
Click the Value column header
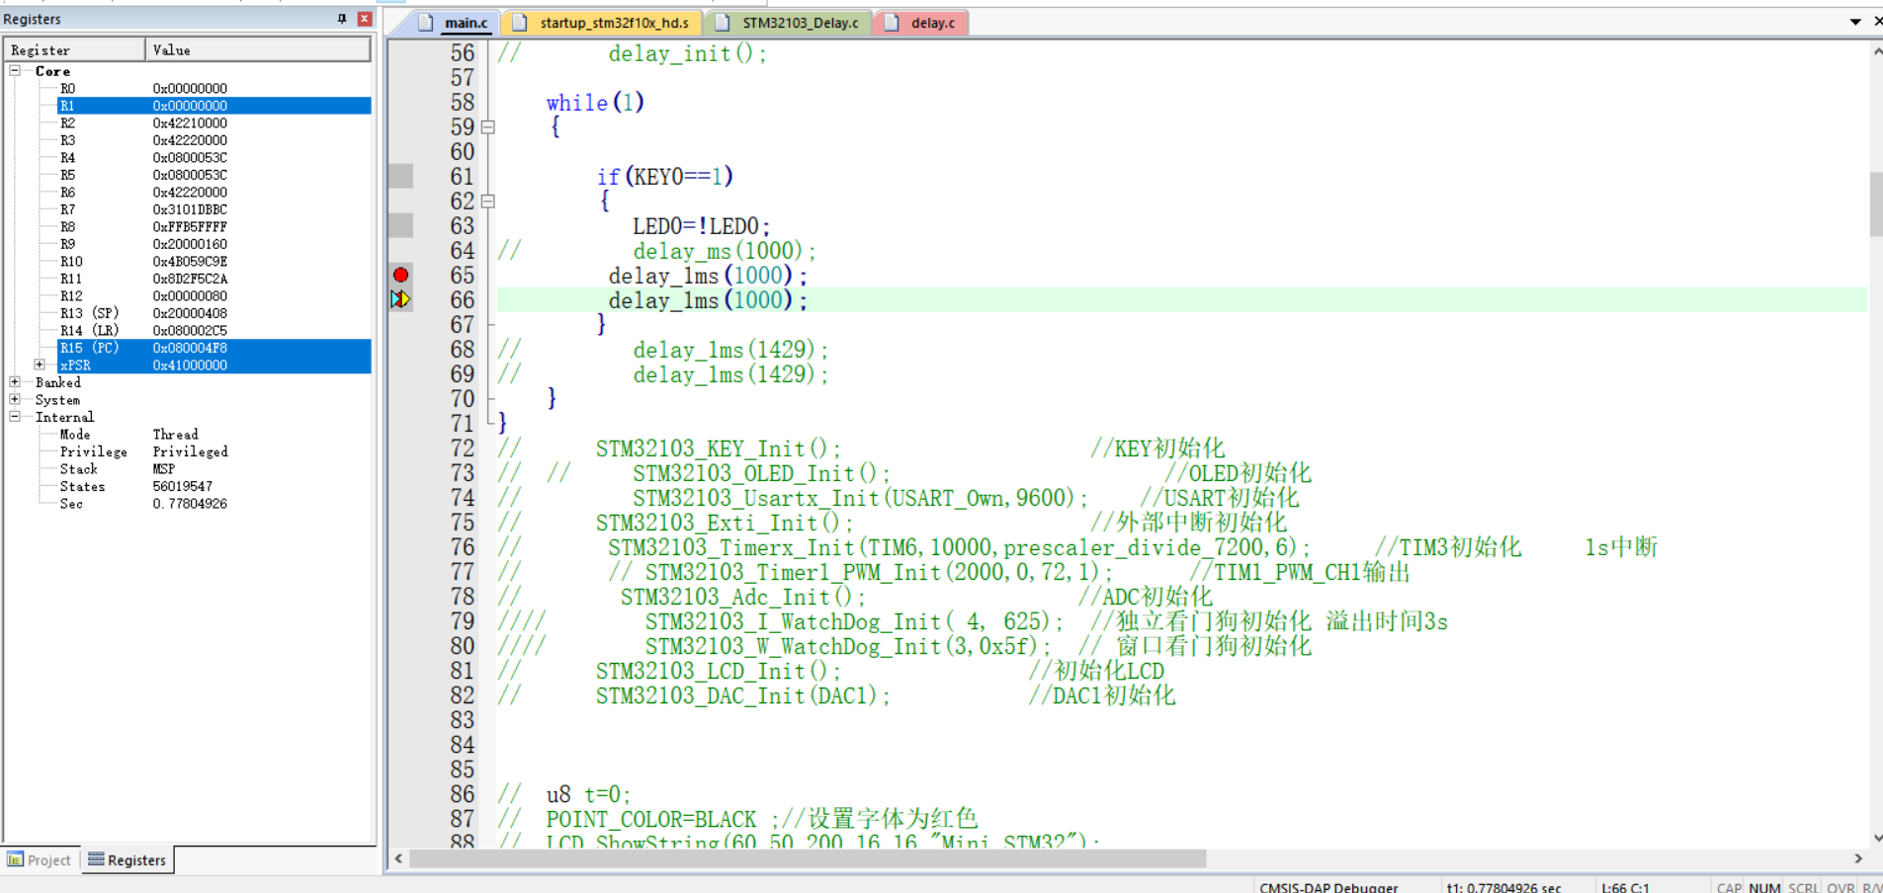(258, 49)
